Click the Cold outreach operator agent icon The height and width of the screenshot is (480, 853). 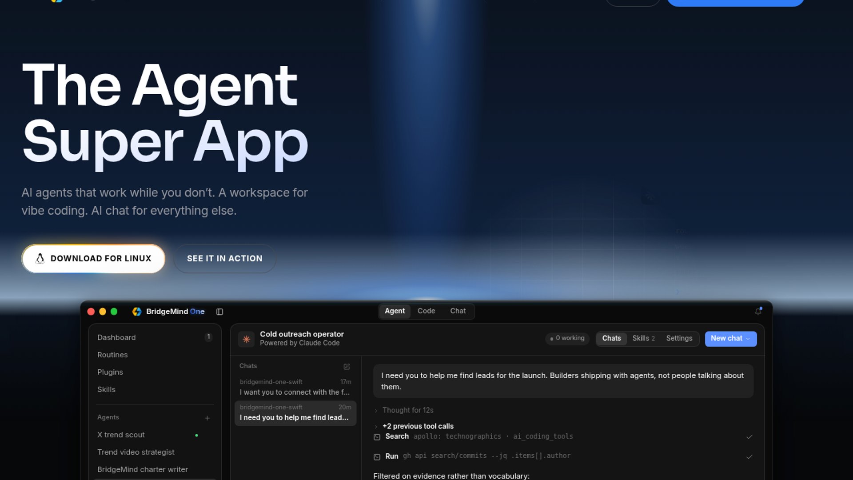pos(246,339)
